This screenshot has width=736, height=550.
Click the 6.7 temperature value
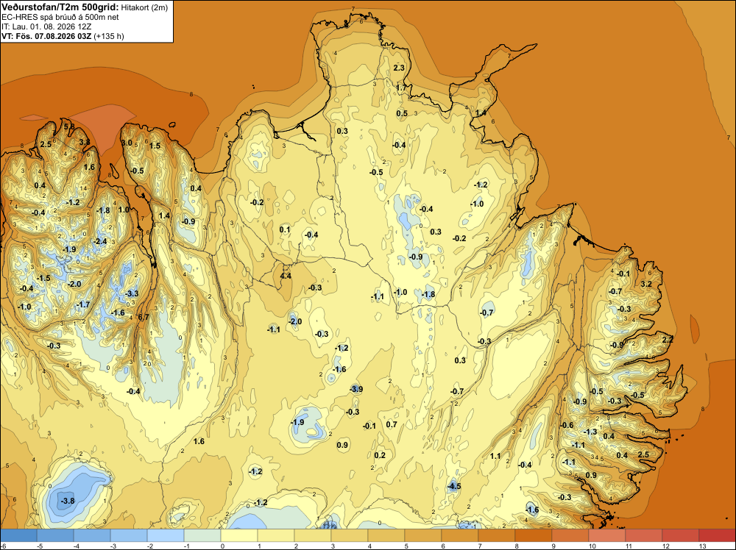tap(144, 317)
